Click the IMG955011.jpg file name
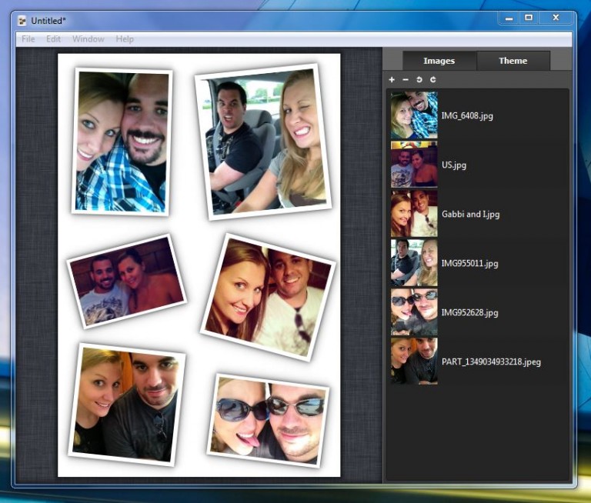This screenshot has height=503, width=591. (x=469, y=263)
